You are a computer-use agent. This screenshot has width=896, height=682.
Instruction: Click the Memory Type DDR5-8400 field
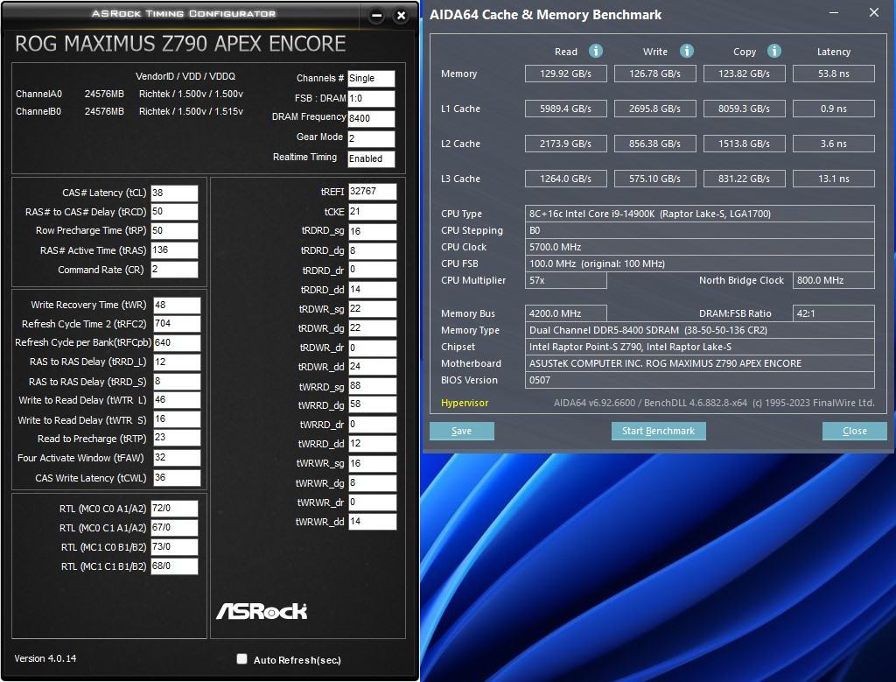point(699,330)
